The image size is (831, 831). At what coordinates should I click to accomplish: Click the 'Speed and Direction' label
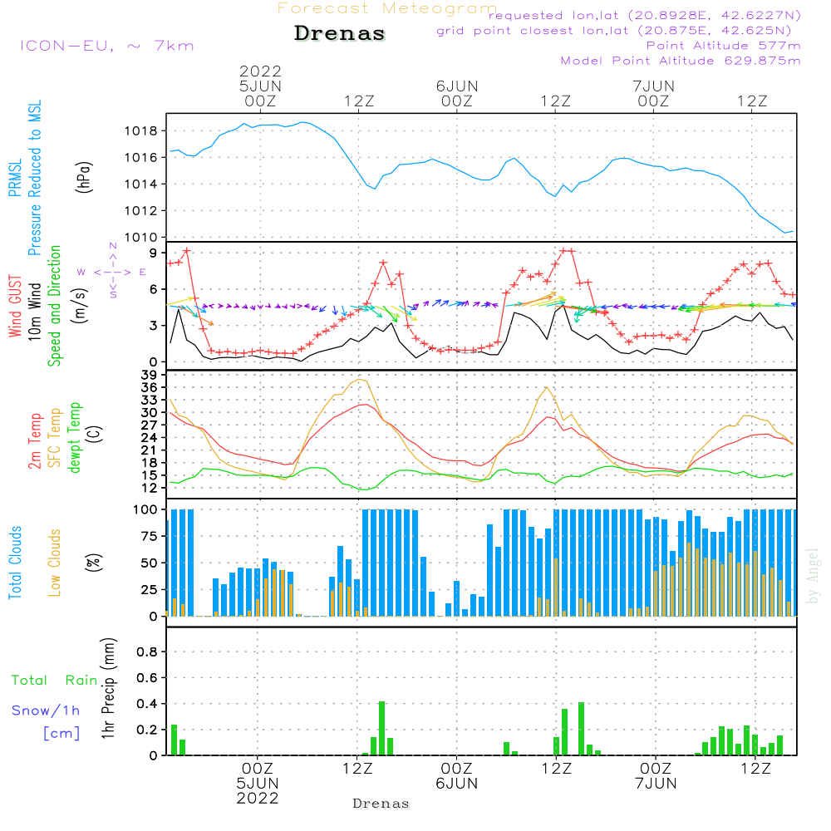[54, 306]
